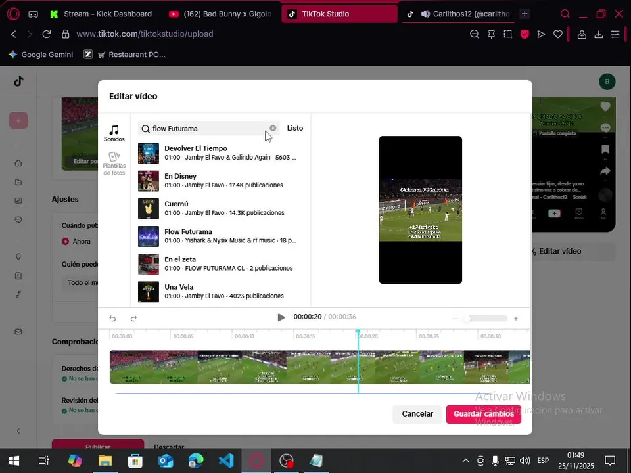Click the browser search tabs icon
The image size is (631, 473).
click(x=565, y=14)
